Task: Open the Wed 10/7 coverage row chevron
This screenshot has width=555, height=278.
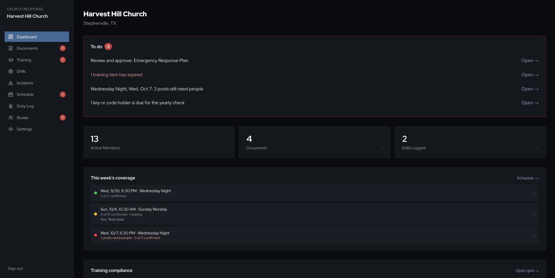Action: click(534, 235)
